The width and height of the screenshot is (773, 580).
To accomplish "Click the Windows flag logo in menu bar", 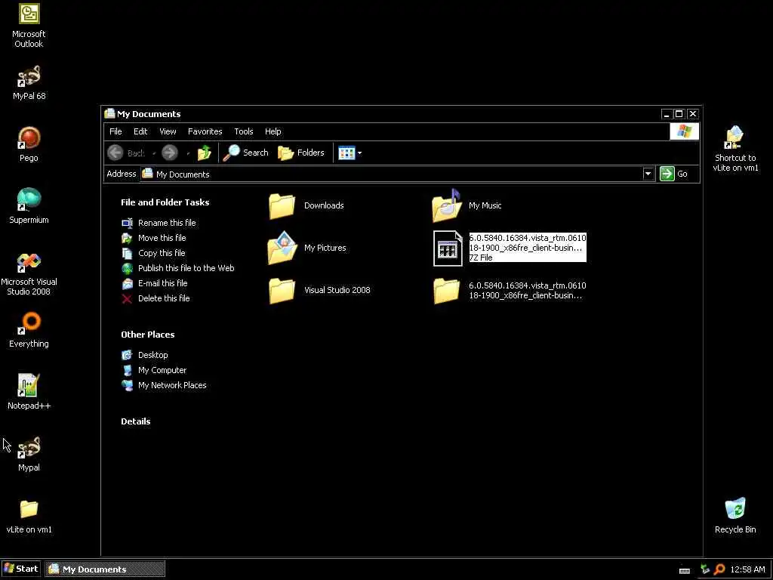I will [684, 131].
